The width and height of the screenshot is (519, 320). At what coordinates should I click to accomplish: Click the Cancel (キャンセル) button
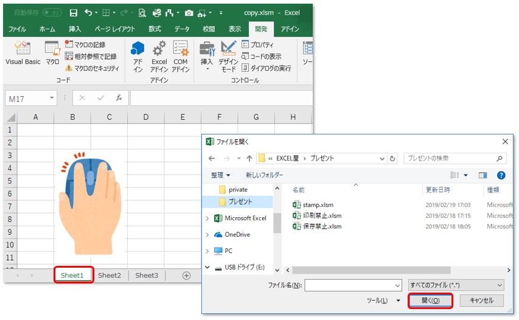(482, 301)
